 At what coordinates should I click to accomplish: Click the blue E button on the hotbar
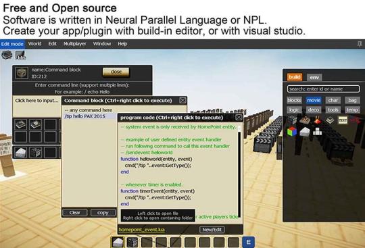pyautogui.click(x=248, y=242)
